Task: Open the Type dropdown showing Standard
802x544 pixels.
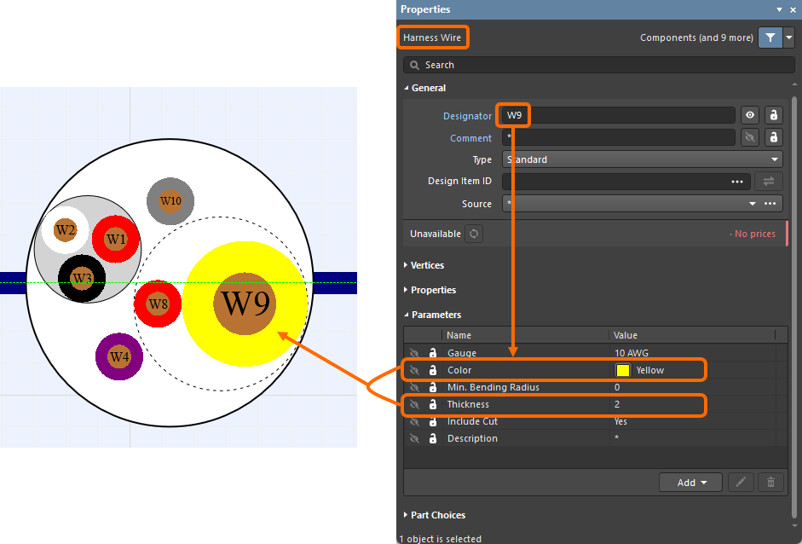Action: pyautogui.click(x=643, y=159)
